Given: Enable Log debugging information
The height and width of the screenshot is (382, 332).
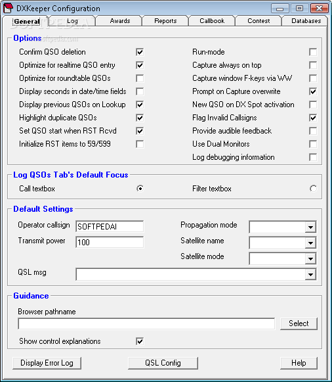Looking at the screenshot, I should pos(313,157).
